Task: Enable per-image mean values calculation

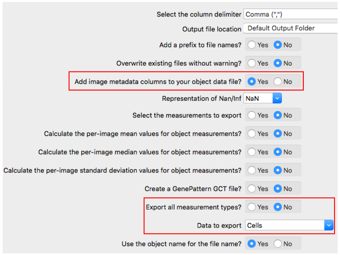Action: (x=252, y=134)
